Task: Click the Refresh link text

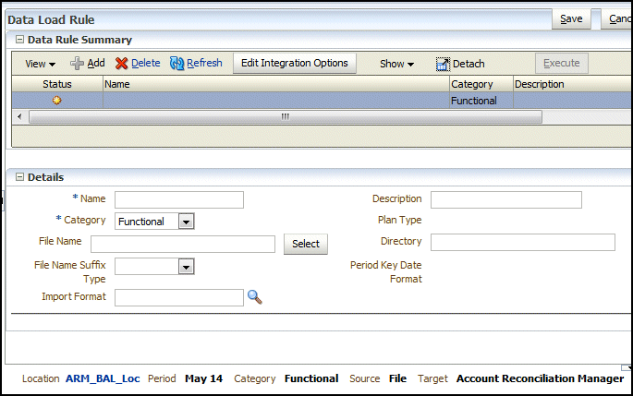Action: [204, 63]
